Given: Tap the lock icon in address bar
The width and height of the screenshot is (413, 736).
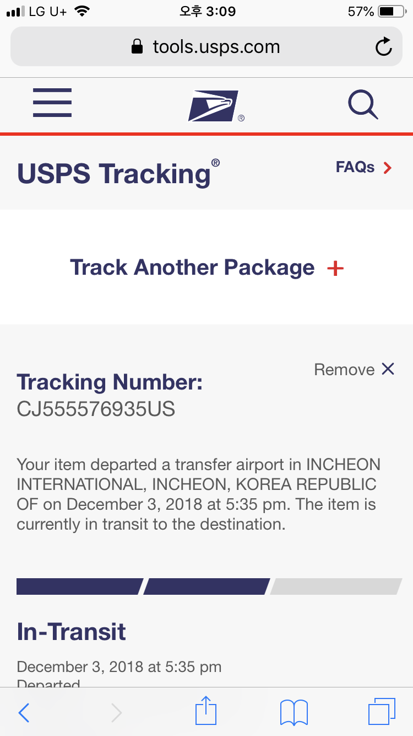Looking at the screenshot, I should [137, 47].
